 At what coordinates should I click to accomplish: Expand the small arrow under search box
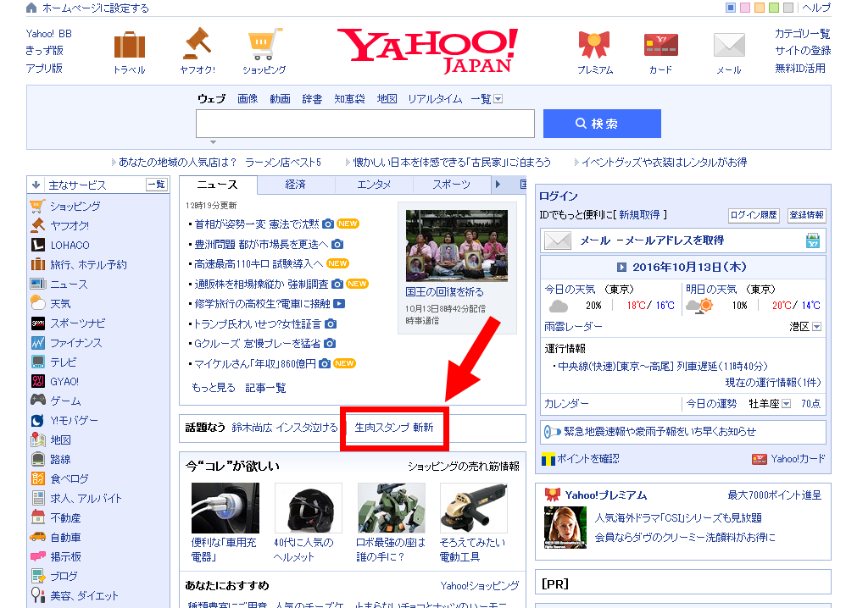coord(213,142)
